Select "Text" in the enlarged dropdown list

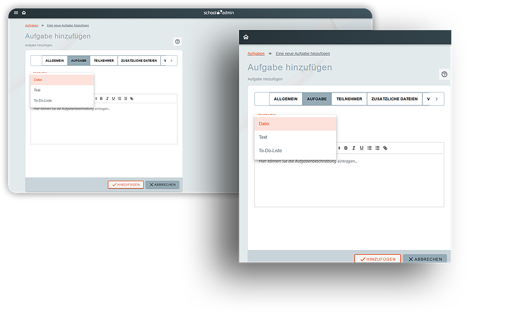pyautogui.click(x=263, y=137)
